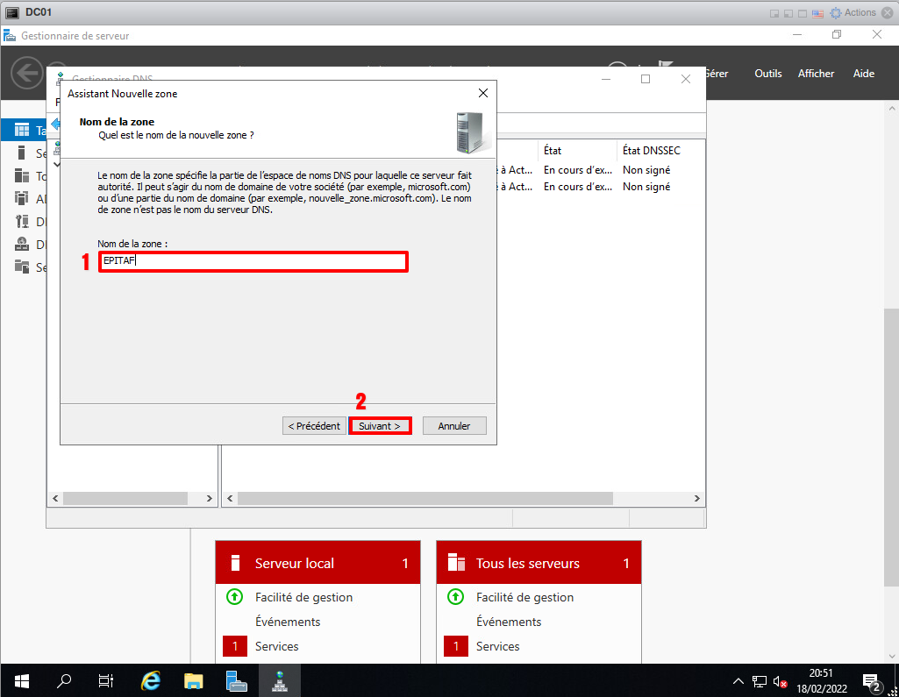Click the Server Manager back arrow

tap(26, 73)
